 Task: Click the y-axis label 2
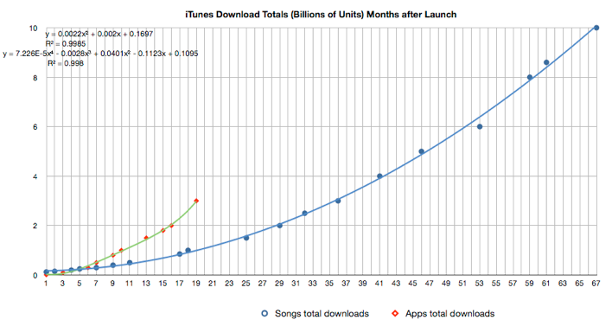[35, 226]
